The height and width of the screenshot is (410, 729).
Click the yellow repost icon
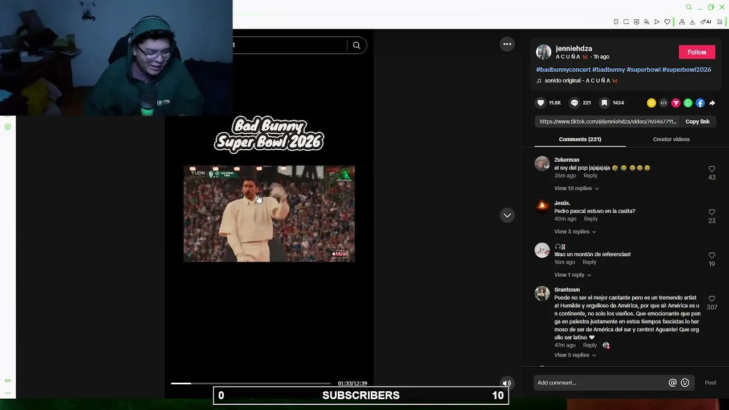pos(651,103)
